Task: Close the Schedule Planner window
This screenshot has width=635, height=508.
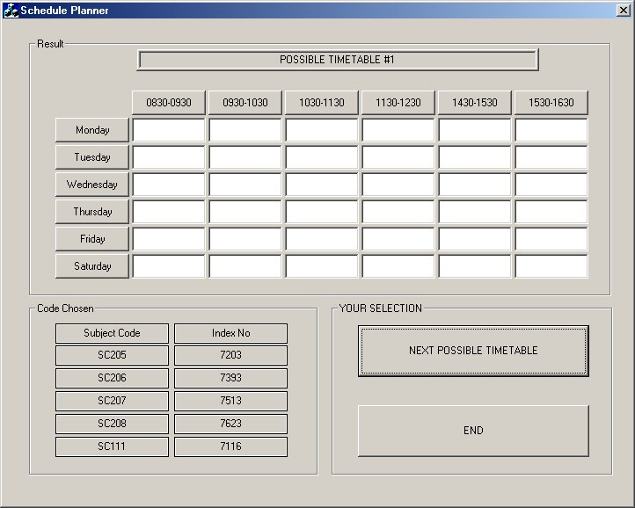Action: click(x=623, y=10)
